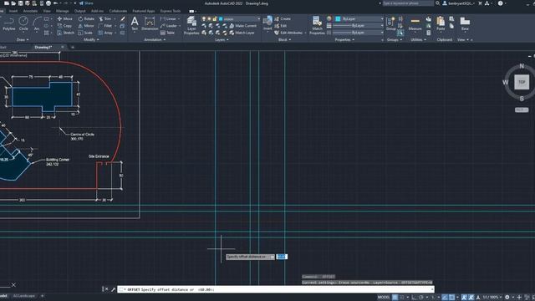Screen dimensions: 535x301
Task: Activate the Stretch command
Action: click(x=65, y=33)
